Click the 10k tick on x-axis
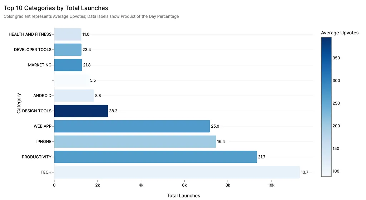The image size is (366, 200). pyautogui.click(x=271, y=185)
